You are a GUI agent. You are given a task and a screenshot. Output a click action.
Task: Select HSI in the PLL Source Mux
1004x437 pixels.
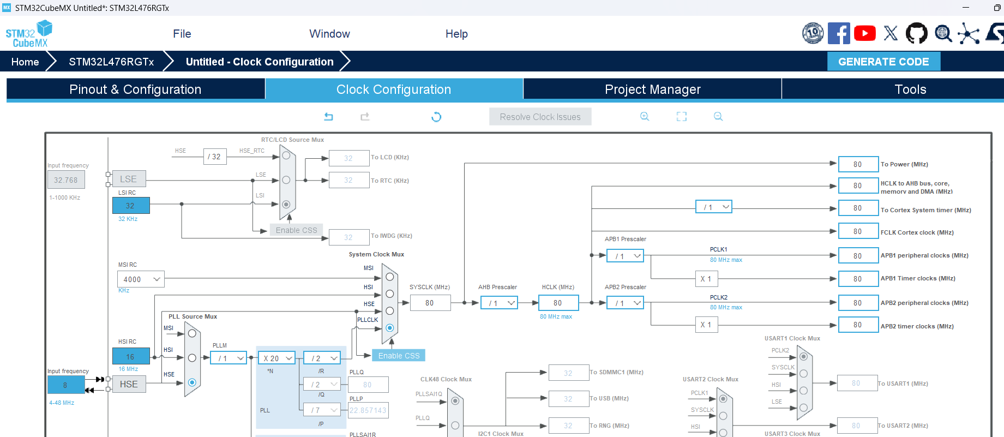click(192, 358)
